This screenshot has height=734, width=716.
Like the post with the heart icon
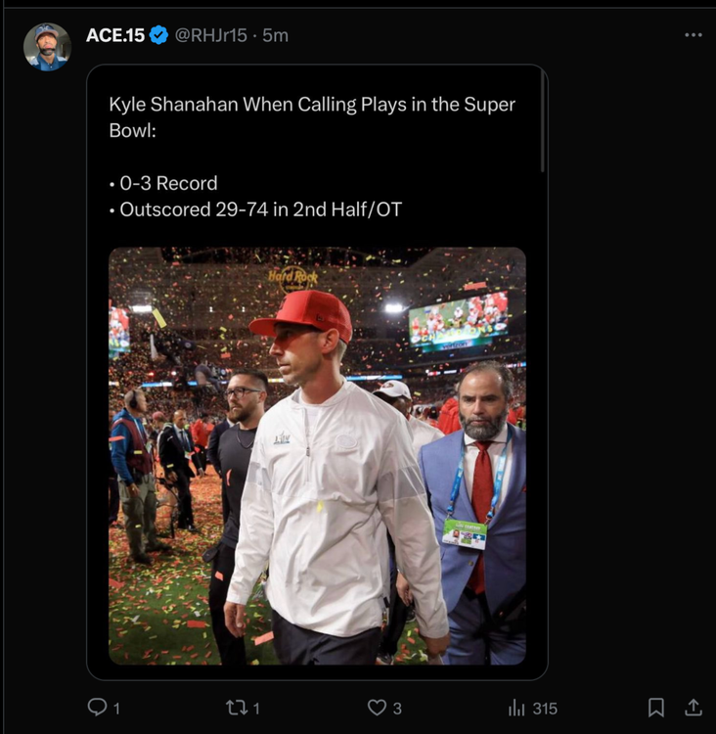[x=377, y=708]
